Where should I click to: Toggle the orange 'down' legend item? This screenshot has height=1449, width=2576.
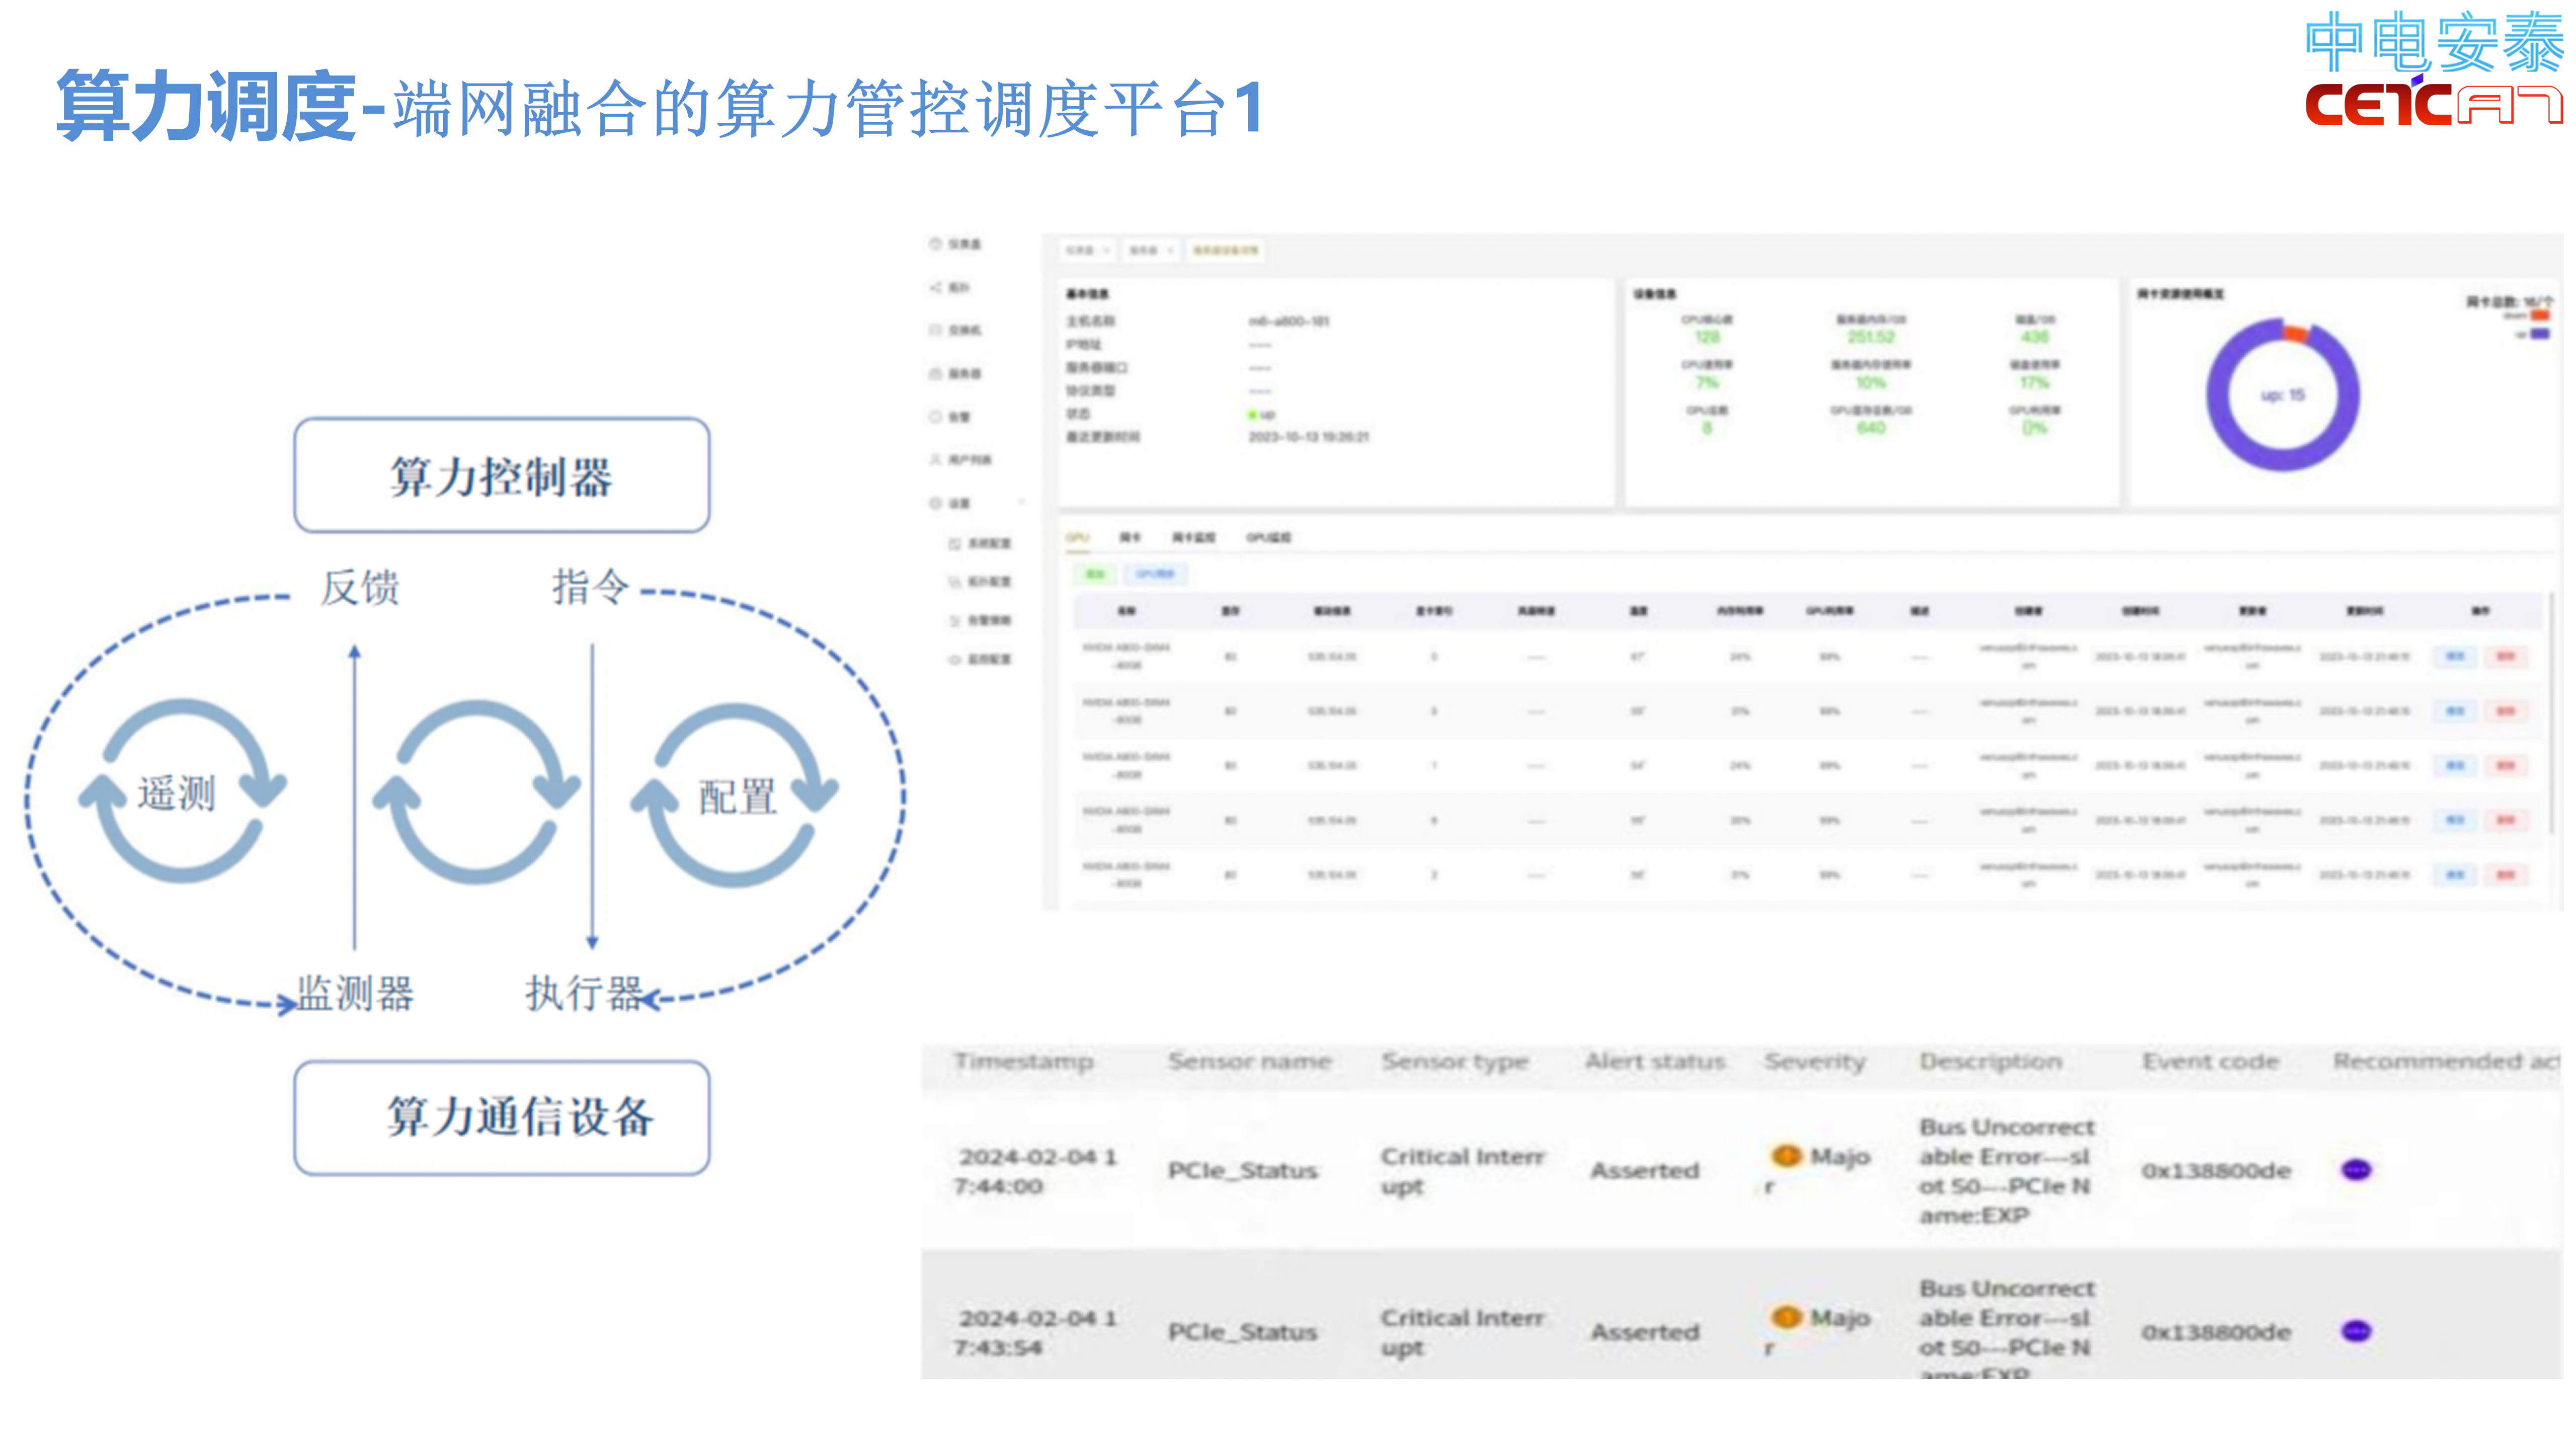[2539, 316]
